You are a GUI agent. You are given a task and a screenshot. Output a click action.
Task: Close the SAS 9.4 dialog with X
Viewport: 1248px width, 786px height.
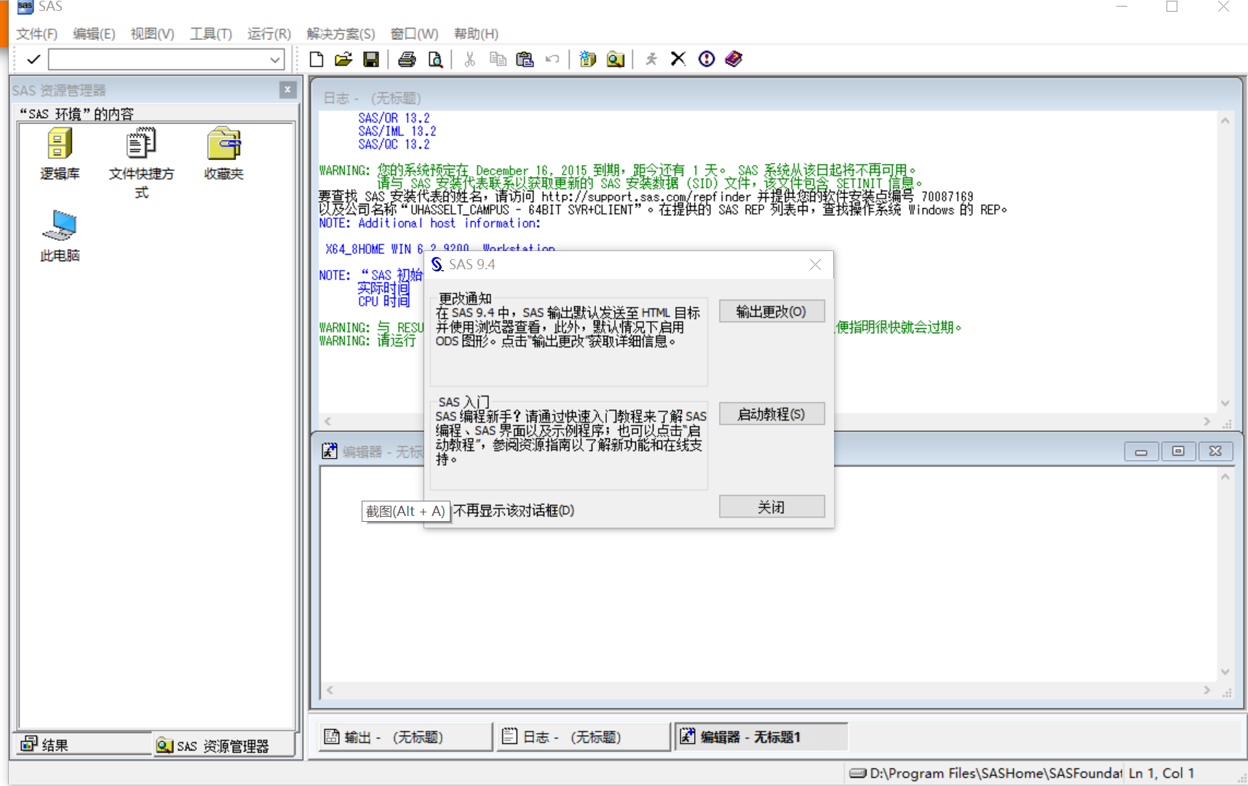click(815, 265)
